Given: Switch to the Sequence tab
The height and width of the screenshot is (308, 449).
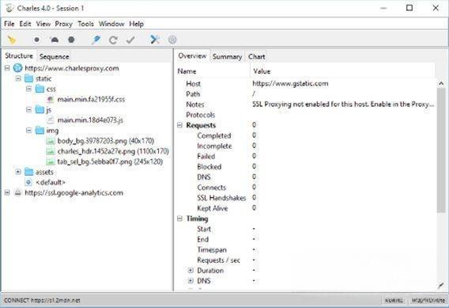Looking at the screenshot, I should (54, 56).
